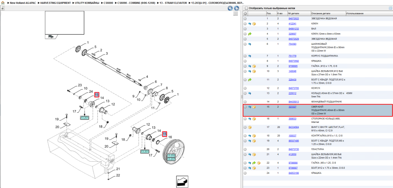The image size is (393, 188).
Task: Toggle the selection circle for row 12 КОЖУХ
Action: click(245, 88)
